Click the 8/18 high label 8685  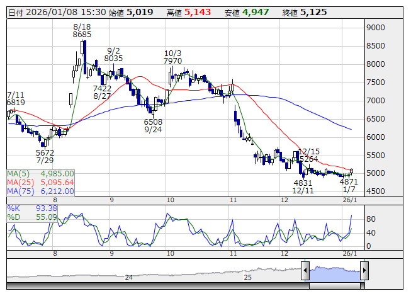click(x=82, y=35)
